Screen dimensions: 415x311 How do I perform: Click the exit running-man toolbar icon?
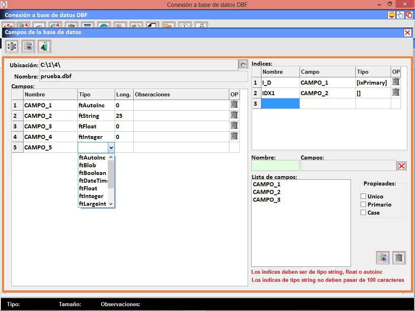click(44, 47)
